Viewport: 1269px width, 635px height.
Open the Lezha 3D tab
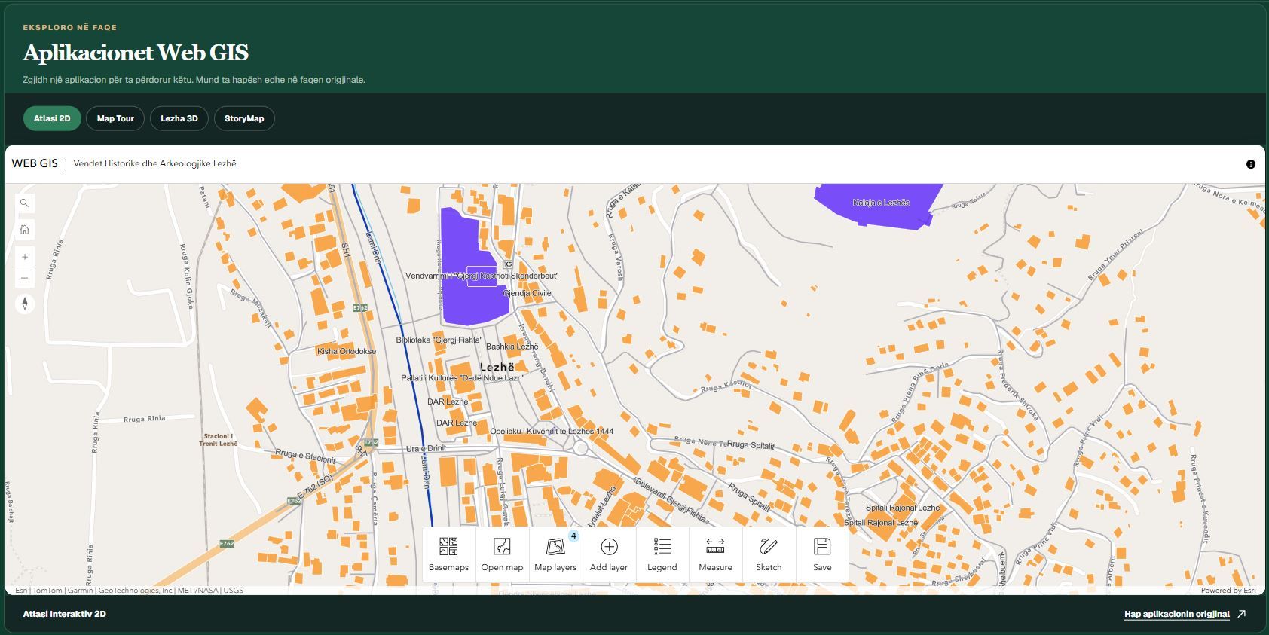(x=179, y=118)
